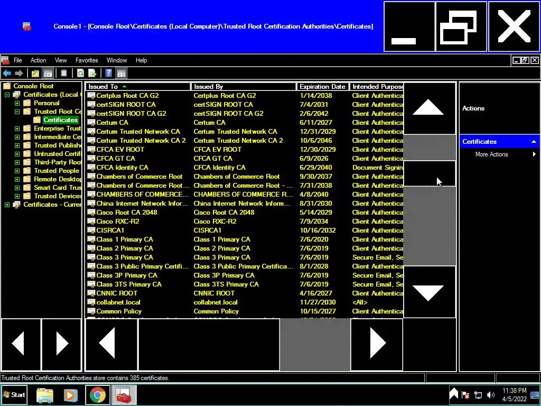Select the Certificates folder under Trusted Root

[60, 120]
